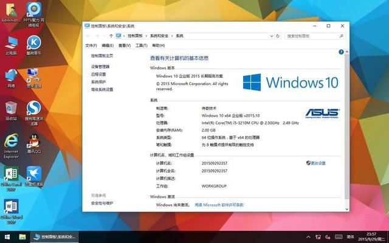Open the Office Word 2007 shortcut
The height and width of the screenshot is (243, 389).
(x=11, y=207)
